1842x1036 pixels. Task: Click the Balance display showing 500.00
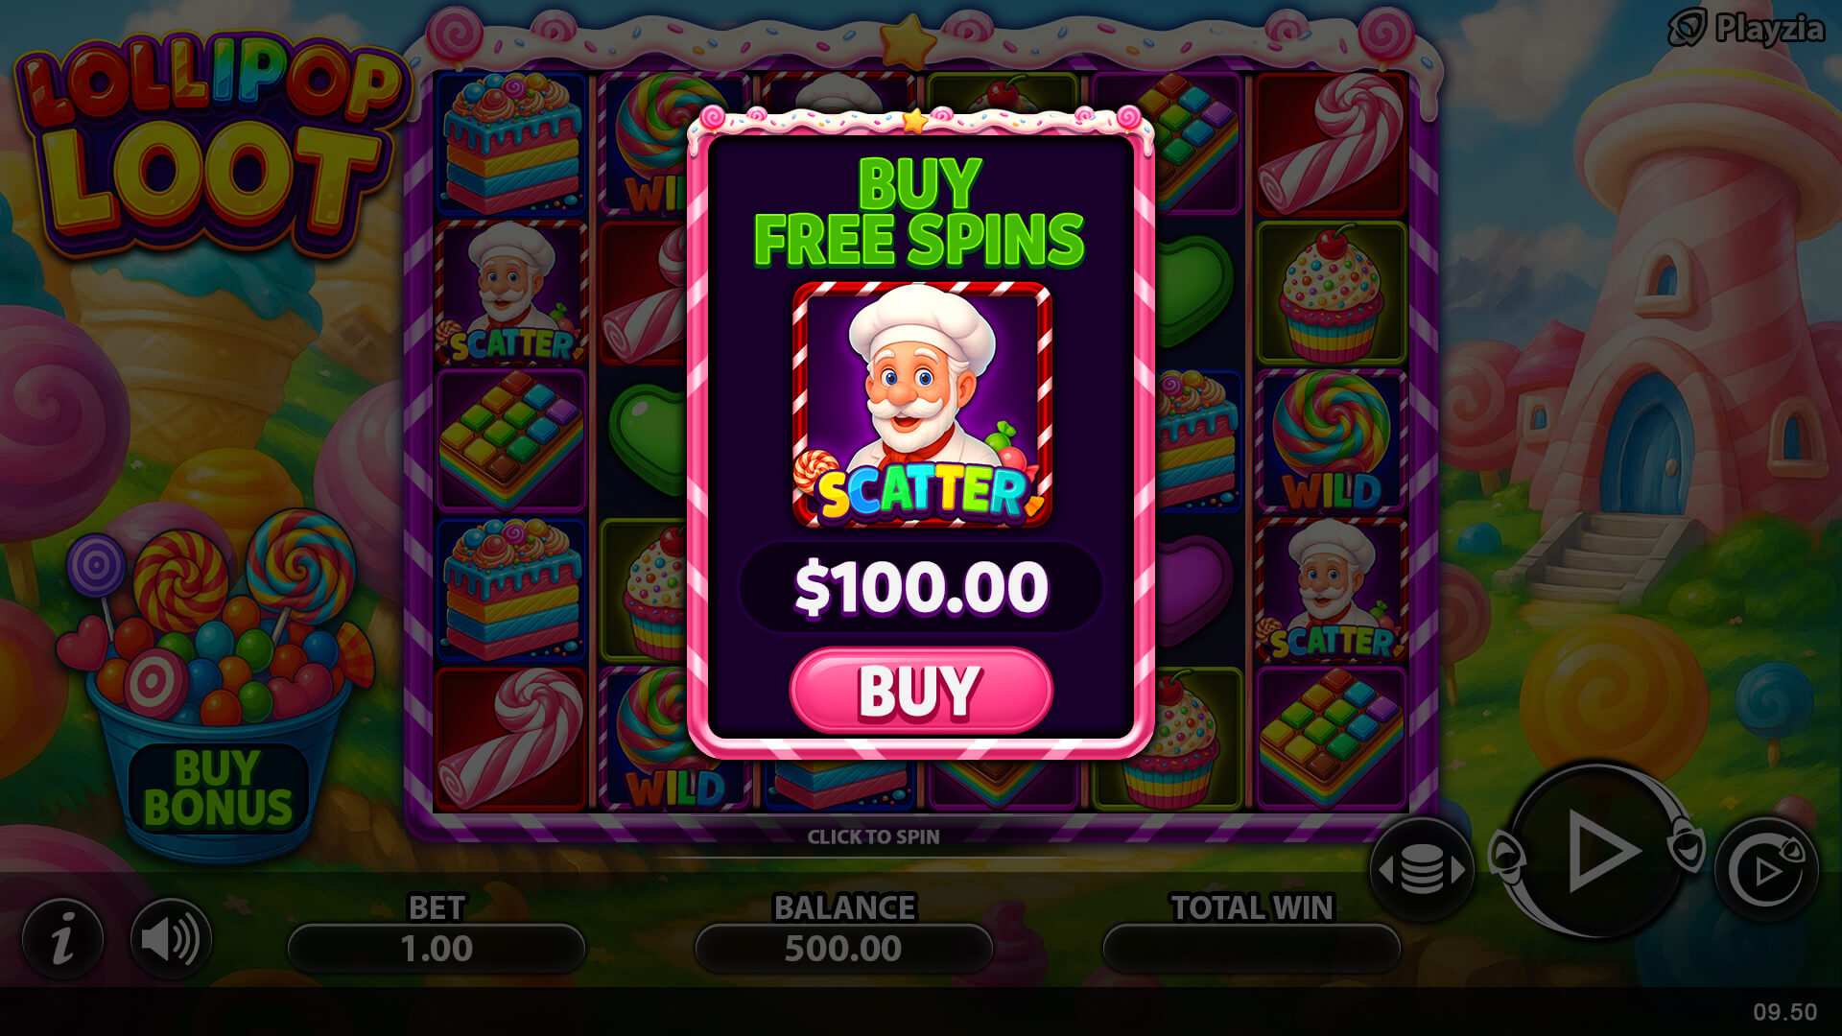point(843,949)
